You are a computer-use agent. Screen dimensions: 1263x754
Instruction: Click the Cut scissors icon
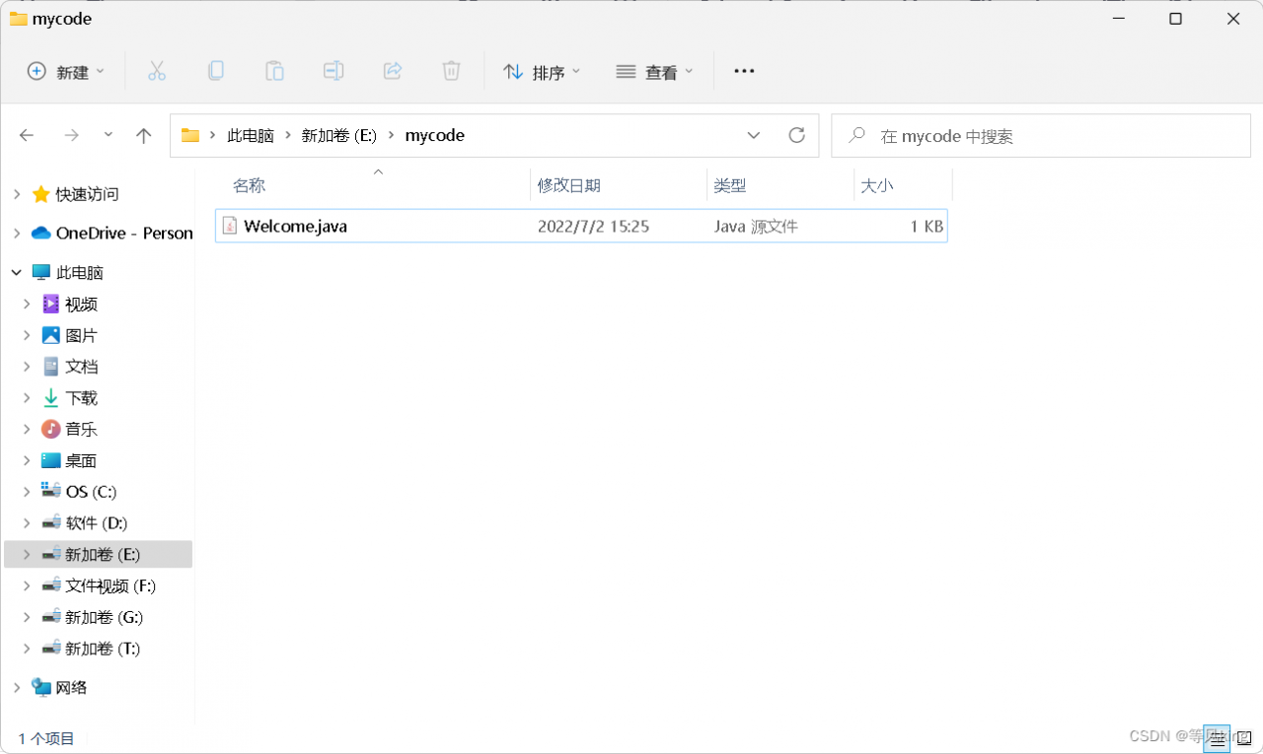(157, 71)
